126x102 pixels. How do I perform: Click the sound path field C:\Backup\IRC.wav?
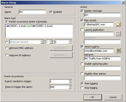coord(99,24)
